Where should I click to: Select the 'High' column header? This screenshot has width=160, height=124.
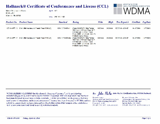click(x=111, y=22)
